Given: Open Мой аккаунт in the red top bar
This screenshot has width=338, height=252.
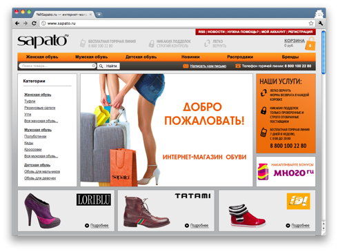Looking at the screenshot, I should click(273, 32).
